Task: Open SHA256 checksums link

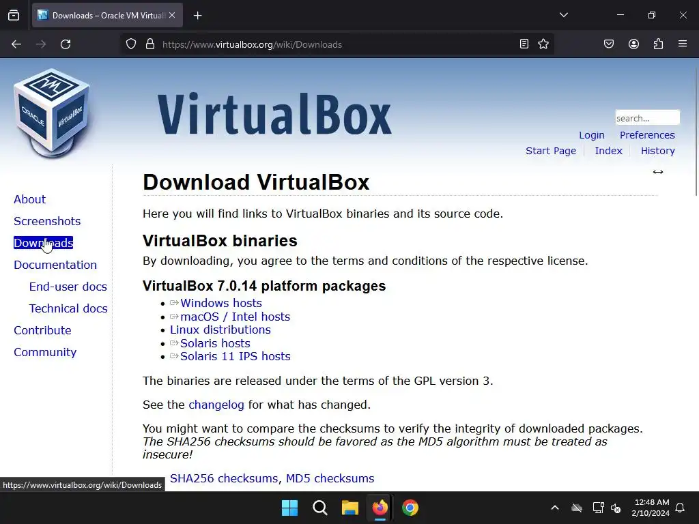Action: coord(224,478)
